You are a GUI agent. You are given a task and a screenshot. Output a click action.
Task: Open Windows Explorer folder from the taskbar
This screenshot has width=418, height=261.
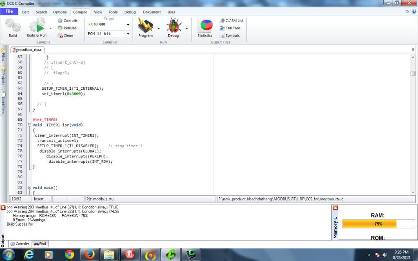[109, 254]
